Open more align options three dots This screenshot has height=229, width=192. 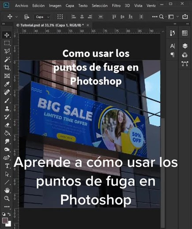tap(155, 17)
